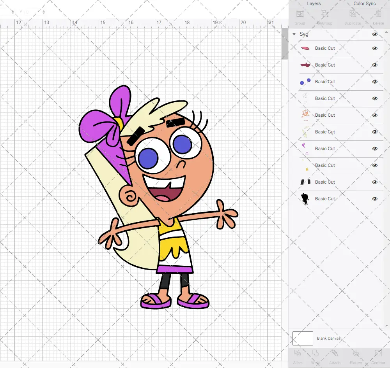Hide the entire Svg group
Screen dimensions: 390x368
tap(374, 34)
